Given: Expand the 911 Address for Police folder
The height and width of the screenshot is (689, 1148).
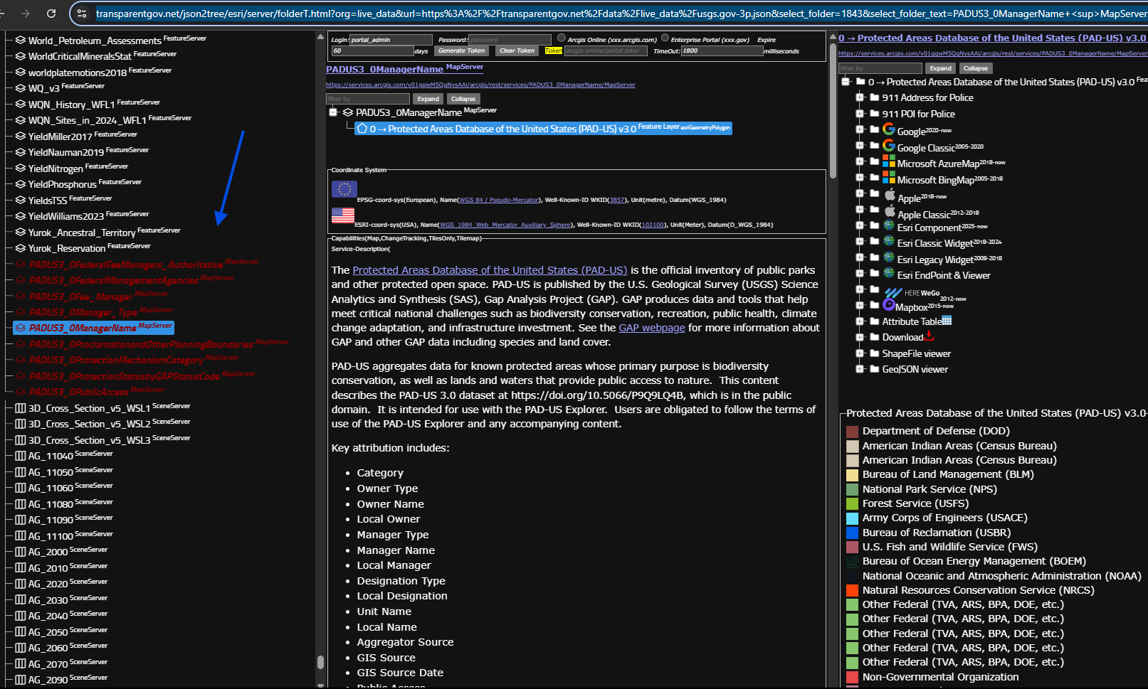Looking at the screenshot, I should pyautogui.click(x=860, y=97).
